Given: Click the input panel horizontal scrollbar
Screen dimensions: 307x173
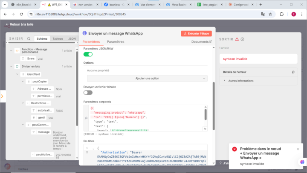Looking at the screenshot, I should pyautogui.click(x=42, y=43).
